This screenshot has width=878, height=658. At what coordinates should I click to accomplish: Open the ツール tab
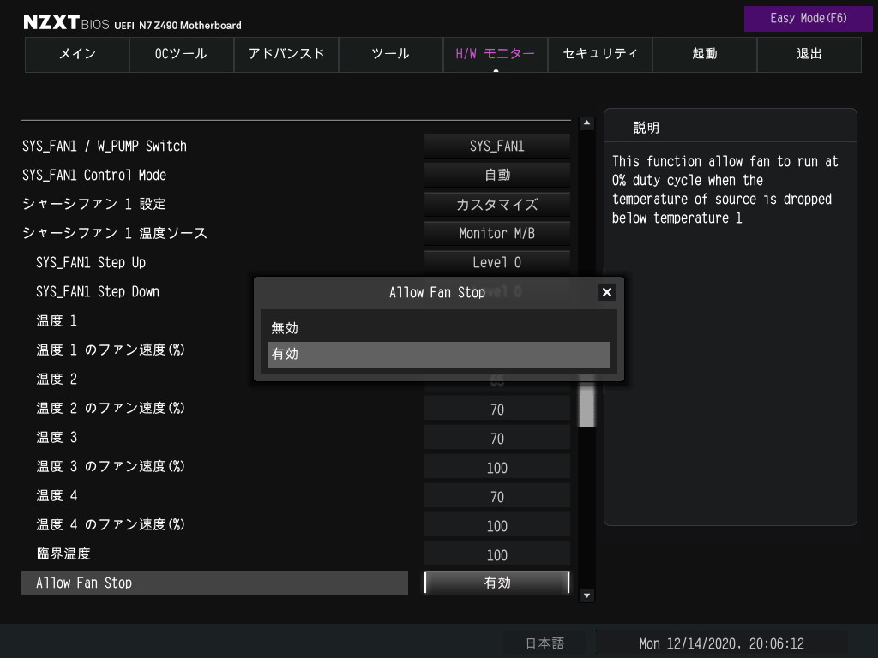(391, 54)
